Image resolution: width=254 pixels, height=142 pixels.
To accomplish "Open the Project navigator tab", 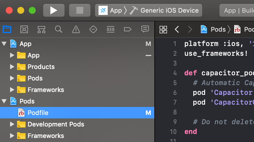I will click(x=7, y=29).
